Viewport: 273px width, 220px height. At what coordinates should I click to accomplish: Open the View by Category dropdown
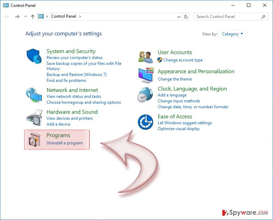[x=232, y=34]
